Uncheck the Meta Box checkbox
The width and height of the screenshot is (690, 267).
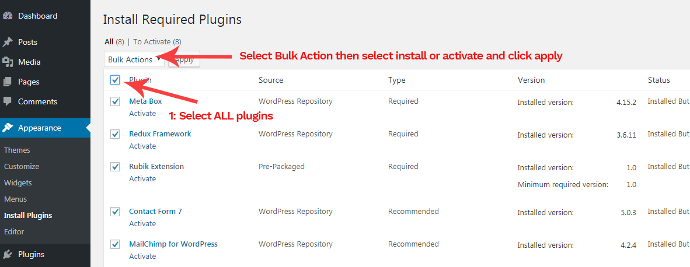click(x=116, y=101)
